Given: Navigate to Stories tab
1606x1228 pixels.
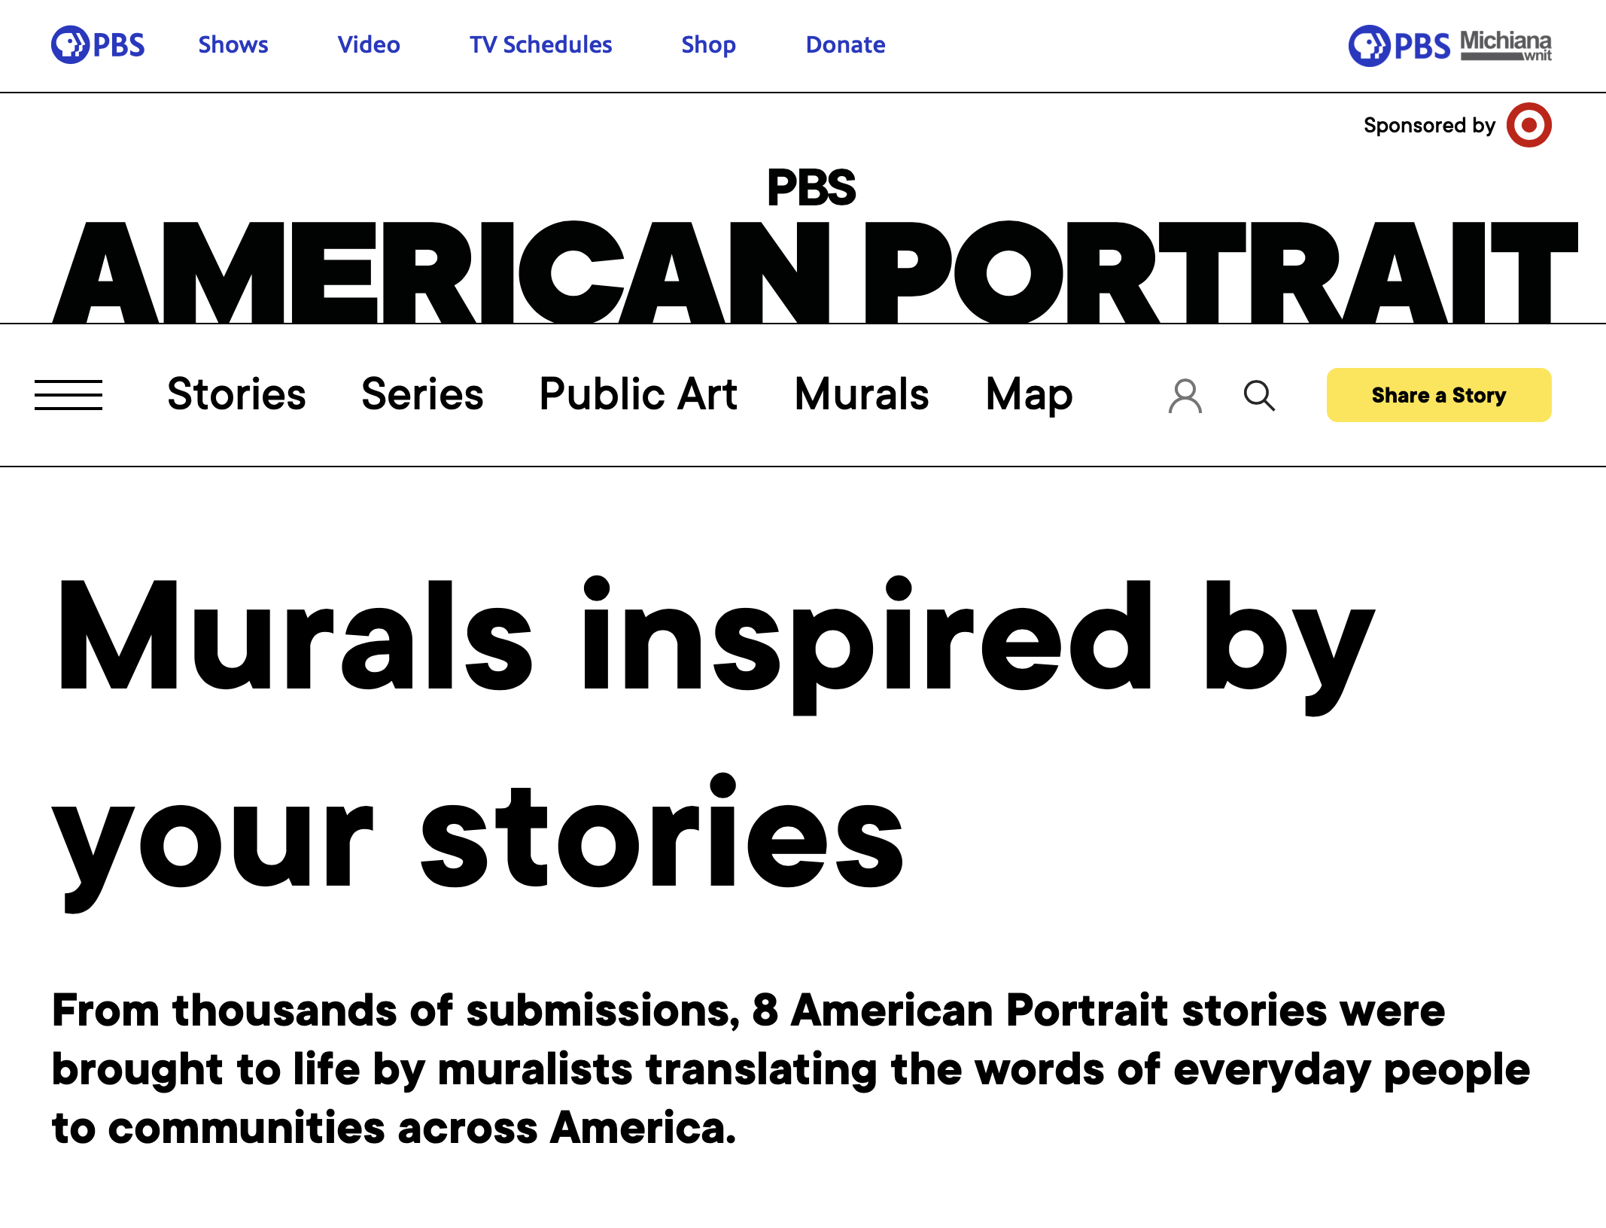Looking at the screenshot, I should tap(236, 394).
